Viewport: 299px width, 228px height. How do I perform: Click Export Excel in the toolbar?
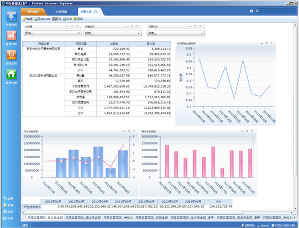click(x=42, y=19)
